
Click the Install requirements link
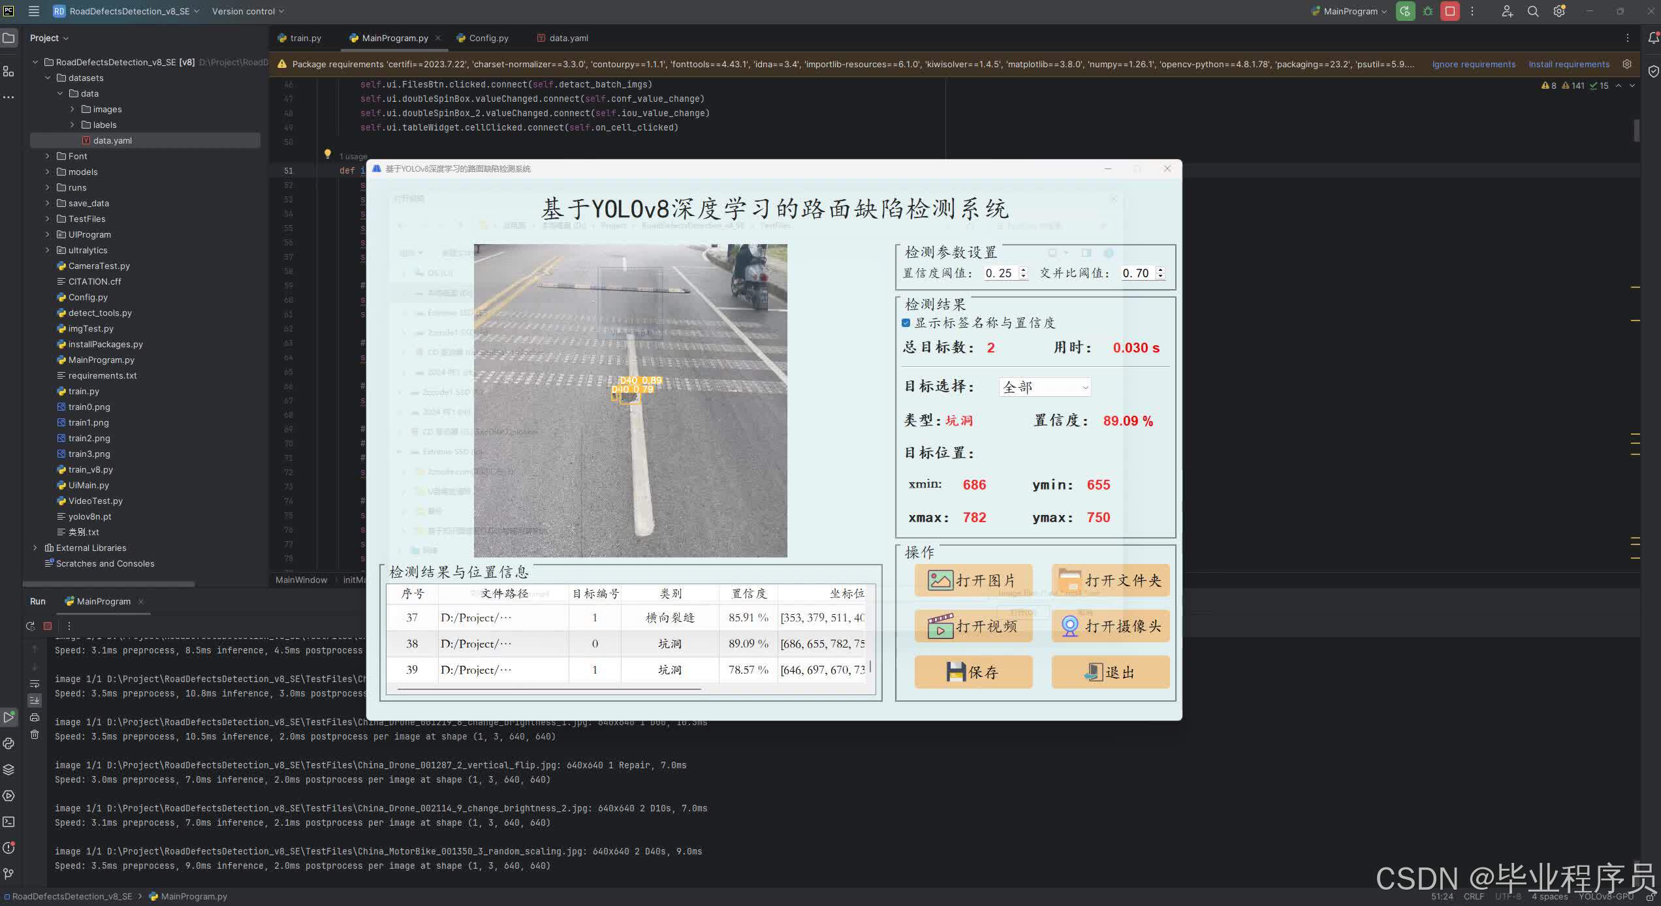click(1569, 64)
